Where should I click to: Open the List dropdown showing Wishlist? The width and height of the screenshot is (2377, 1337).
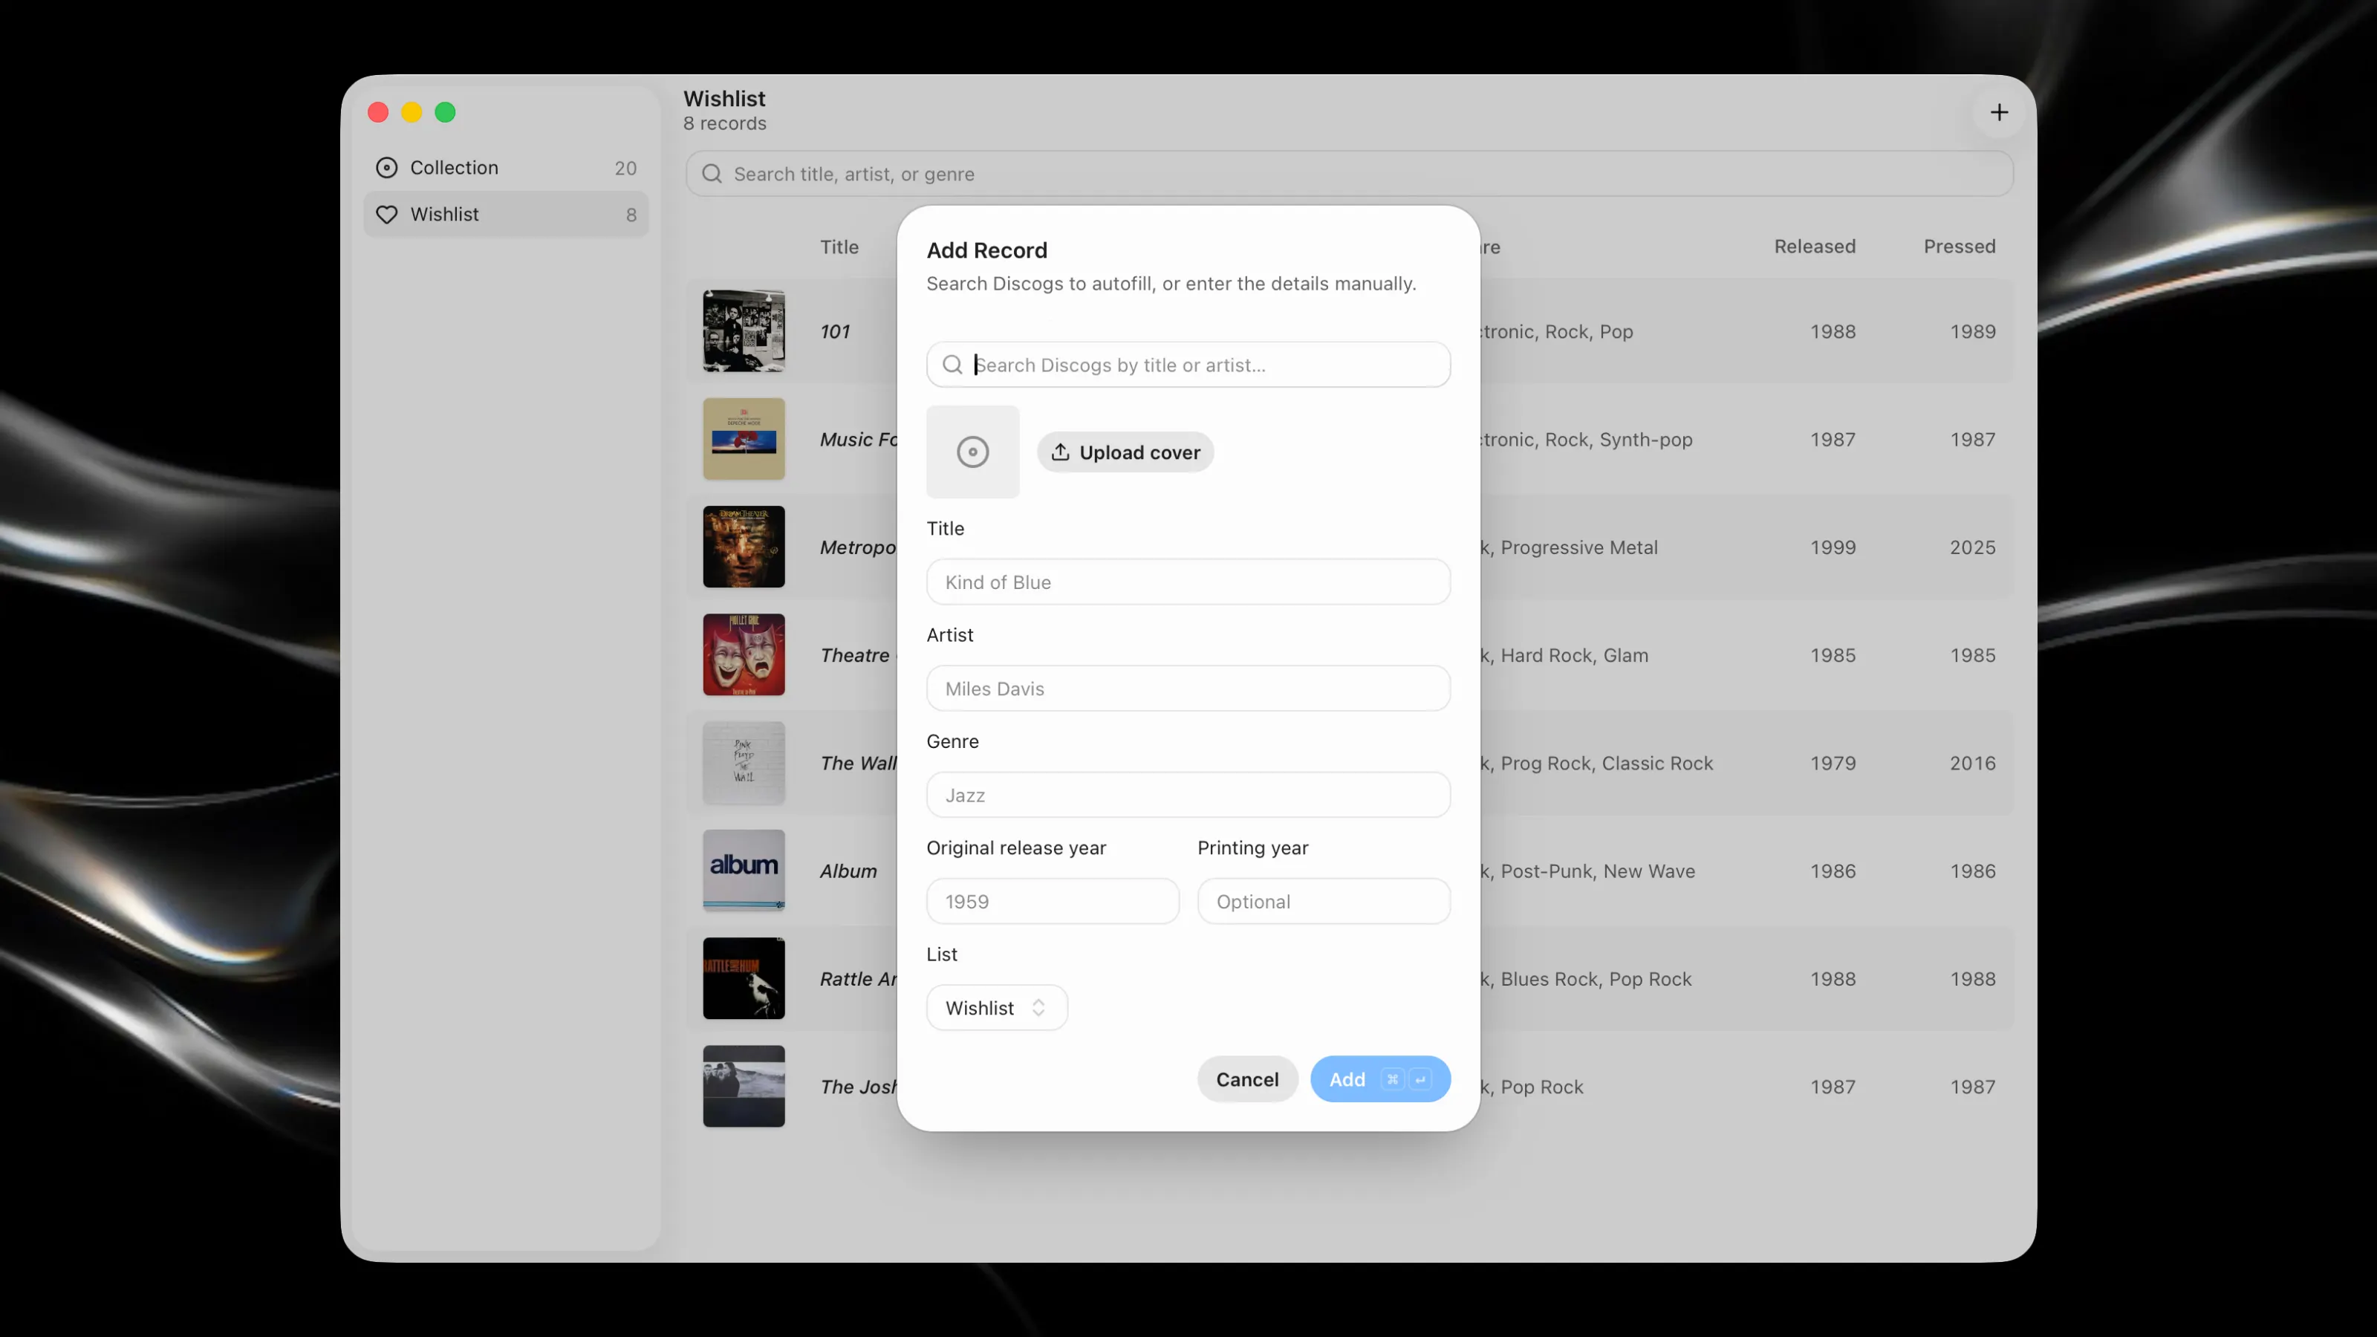click(x=997, y=1008)
